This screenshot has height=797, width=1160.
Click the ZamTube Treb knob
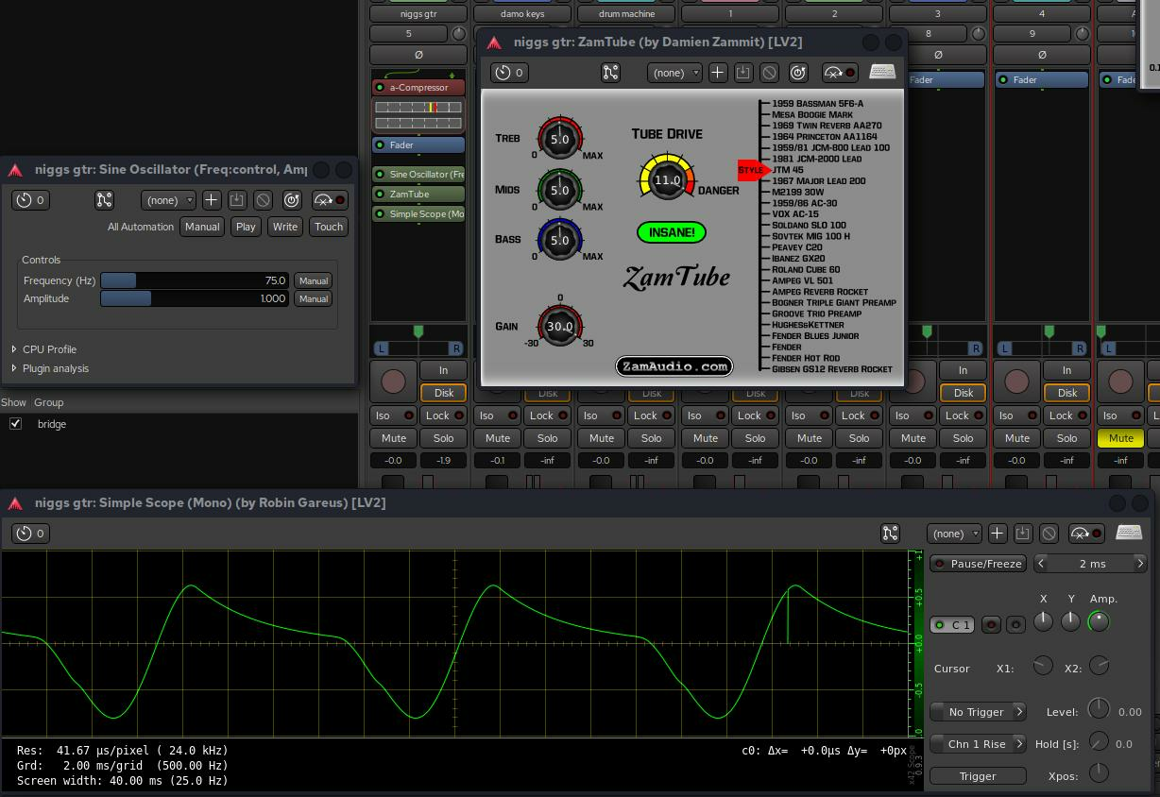pos(559,139)
